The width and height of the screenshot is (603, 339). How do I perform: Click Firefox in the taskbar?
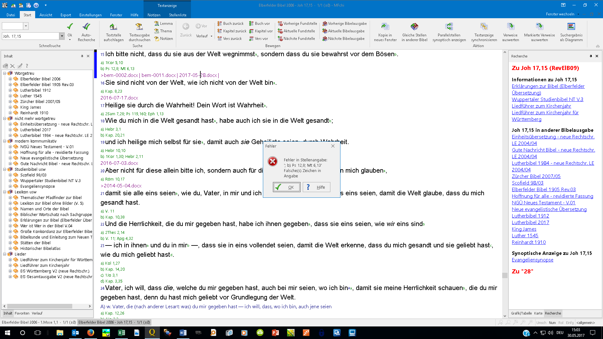91,333
